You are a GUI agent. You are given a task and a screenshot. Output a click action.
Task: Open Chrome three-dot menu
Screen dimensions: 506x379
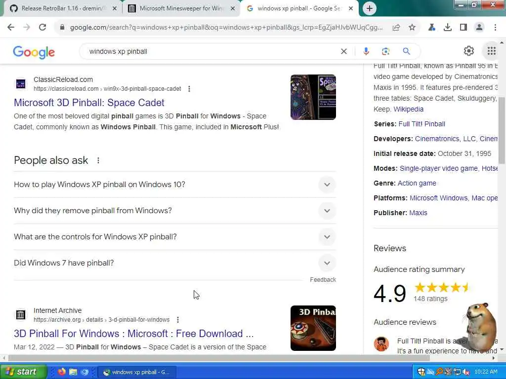coord(495,28)
